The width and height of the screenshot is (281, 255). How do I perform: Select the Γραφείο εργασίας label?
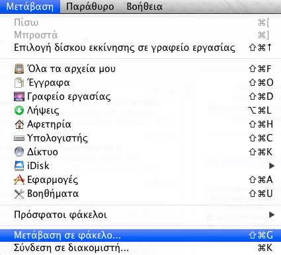pyautogui.click(x=69, y=96)
